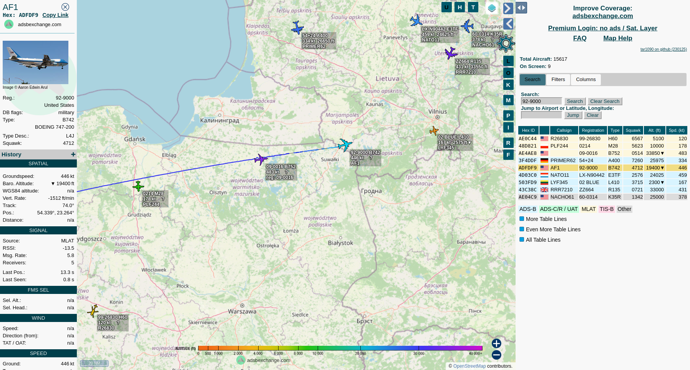Sort table by Spd. (kt) column

[677, 130]
